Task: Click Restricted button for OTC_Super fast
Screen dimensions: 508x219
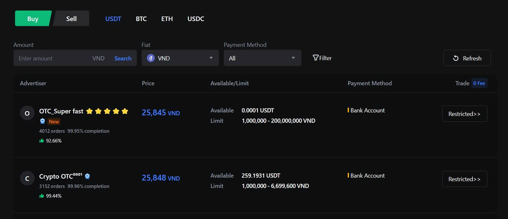Action: pos(464,114)
